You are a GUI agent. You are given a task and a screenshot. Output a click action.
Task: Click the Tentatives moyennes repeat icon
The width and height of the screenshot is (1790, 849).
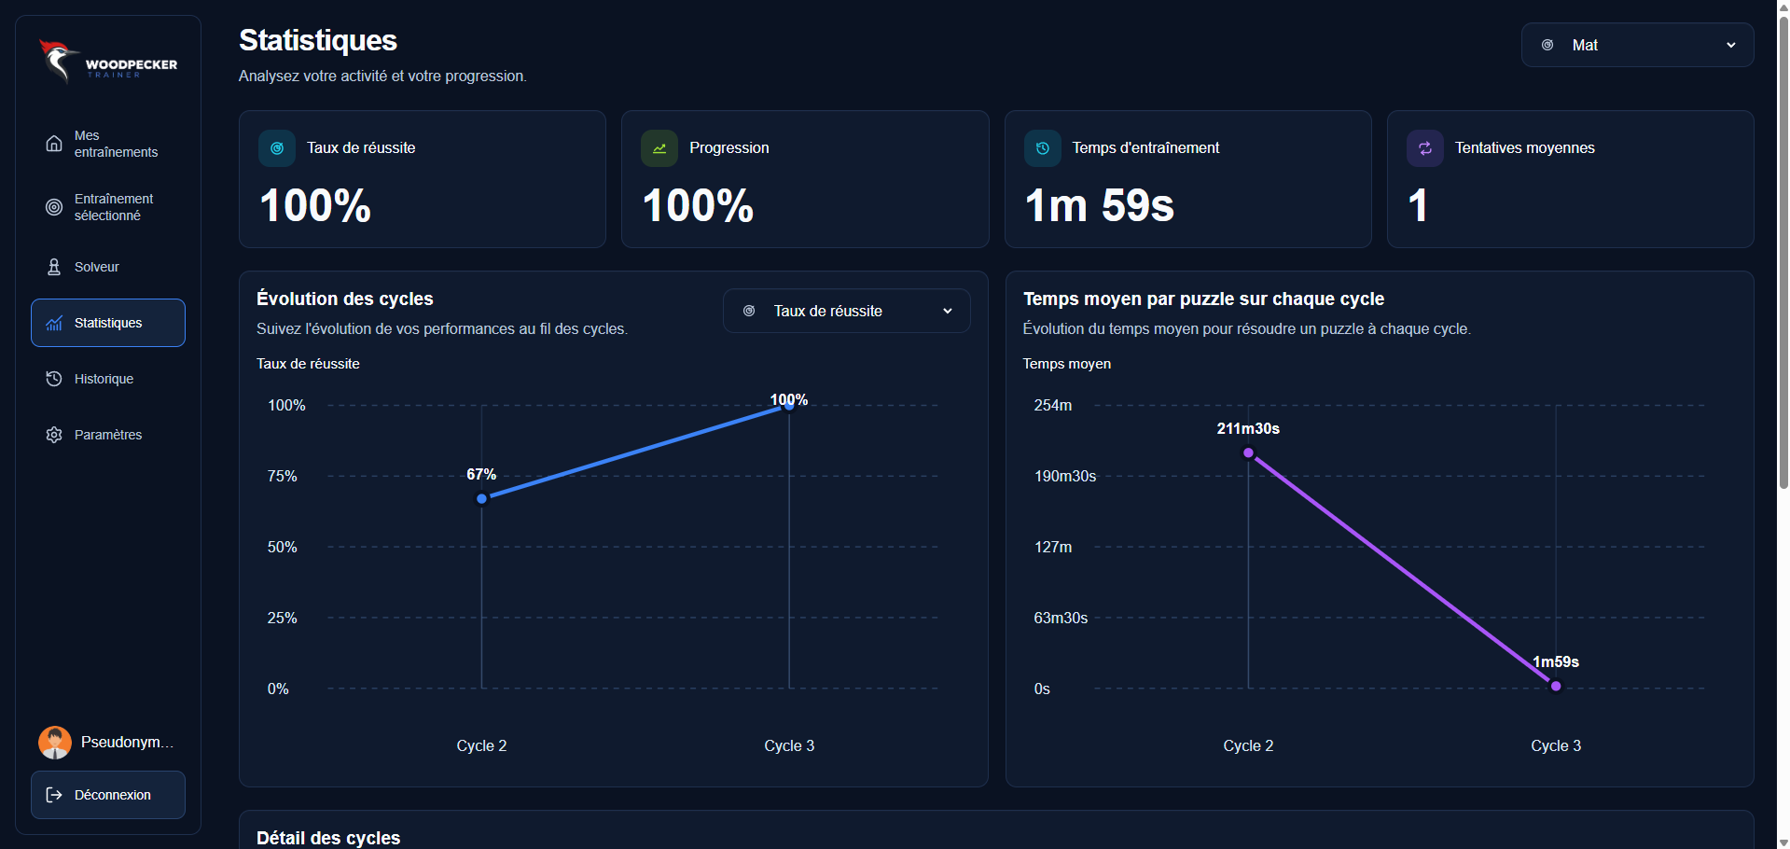[x=1425, y=148]
